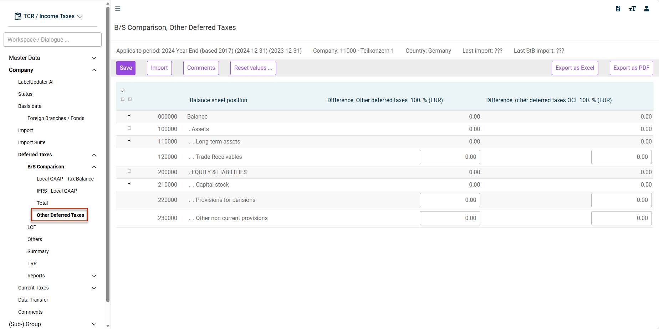Expand the 210000 Capital stock row
659x329 pixels.
click(129, 183)
